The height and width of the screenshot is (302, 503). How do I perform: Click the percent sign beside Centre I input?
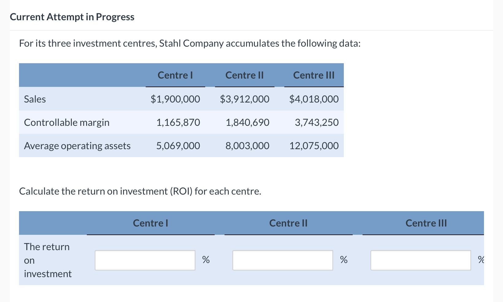pyautogui.click(x=206, y=260)
